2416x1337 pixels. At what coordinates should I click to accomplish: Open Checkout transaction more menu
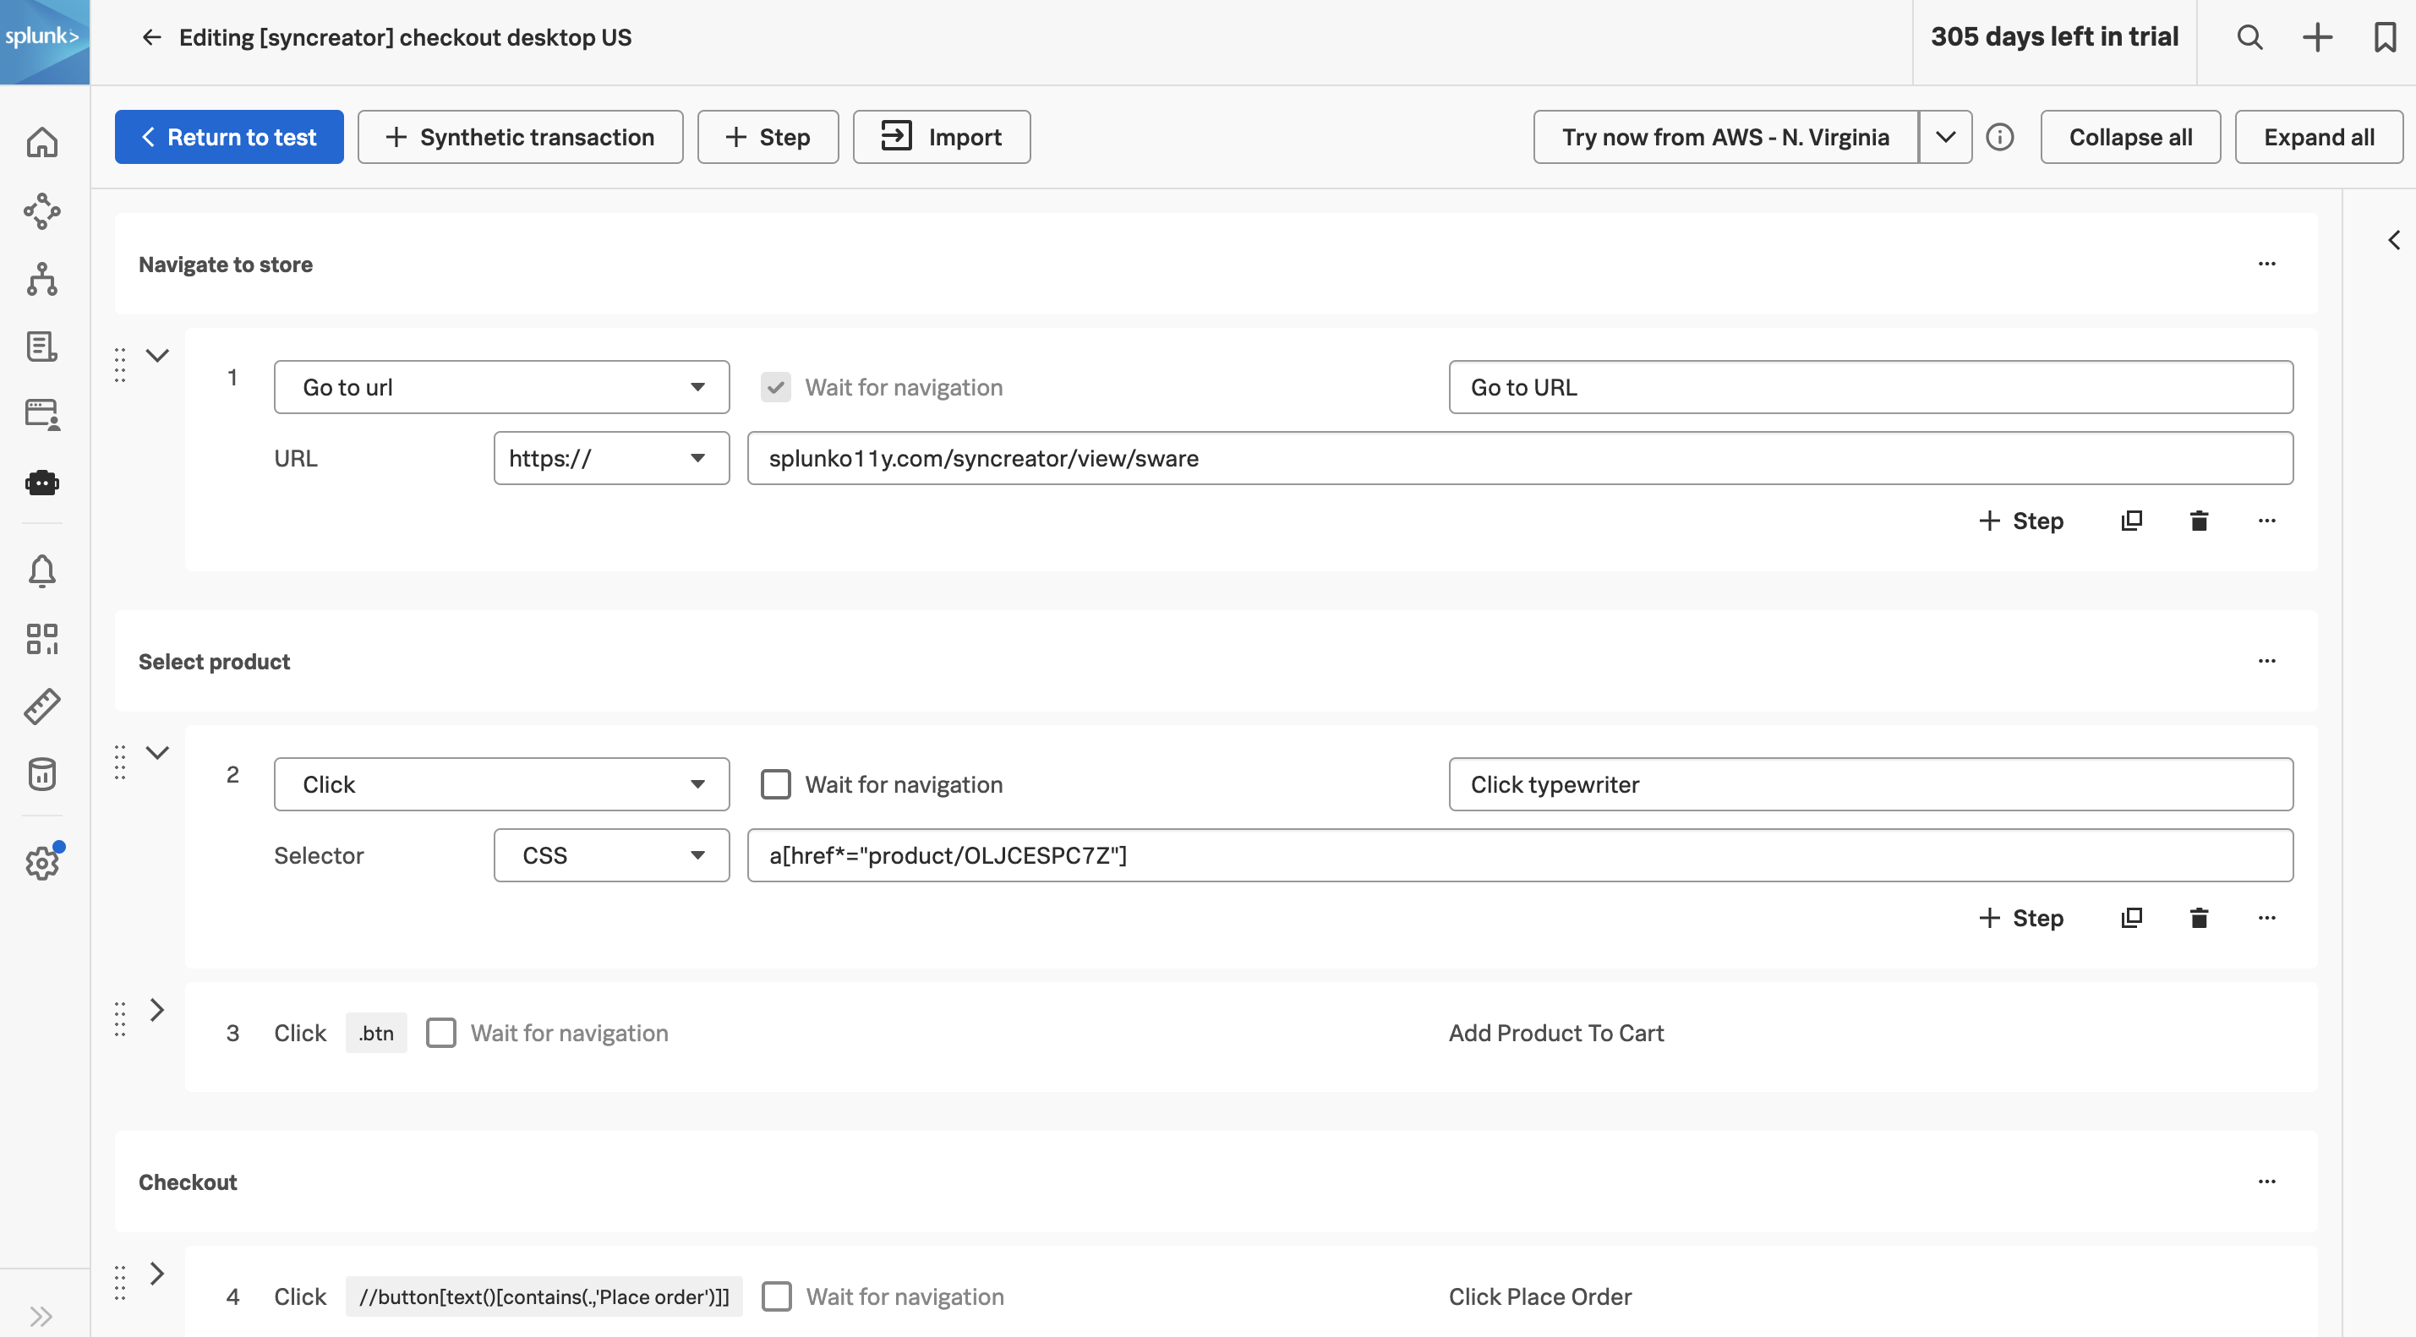click(2267, 1181)
